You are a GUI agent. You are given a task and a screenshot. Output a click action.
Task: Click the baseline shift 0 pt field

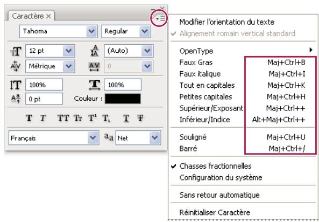pyautogui.click(x=44, y=99)
